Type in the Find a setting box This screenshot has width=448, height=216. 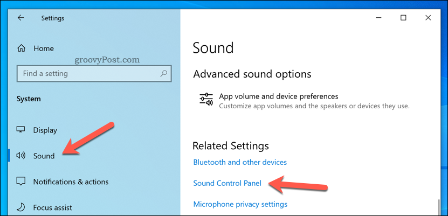[86, 73]
